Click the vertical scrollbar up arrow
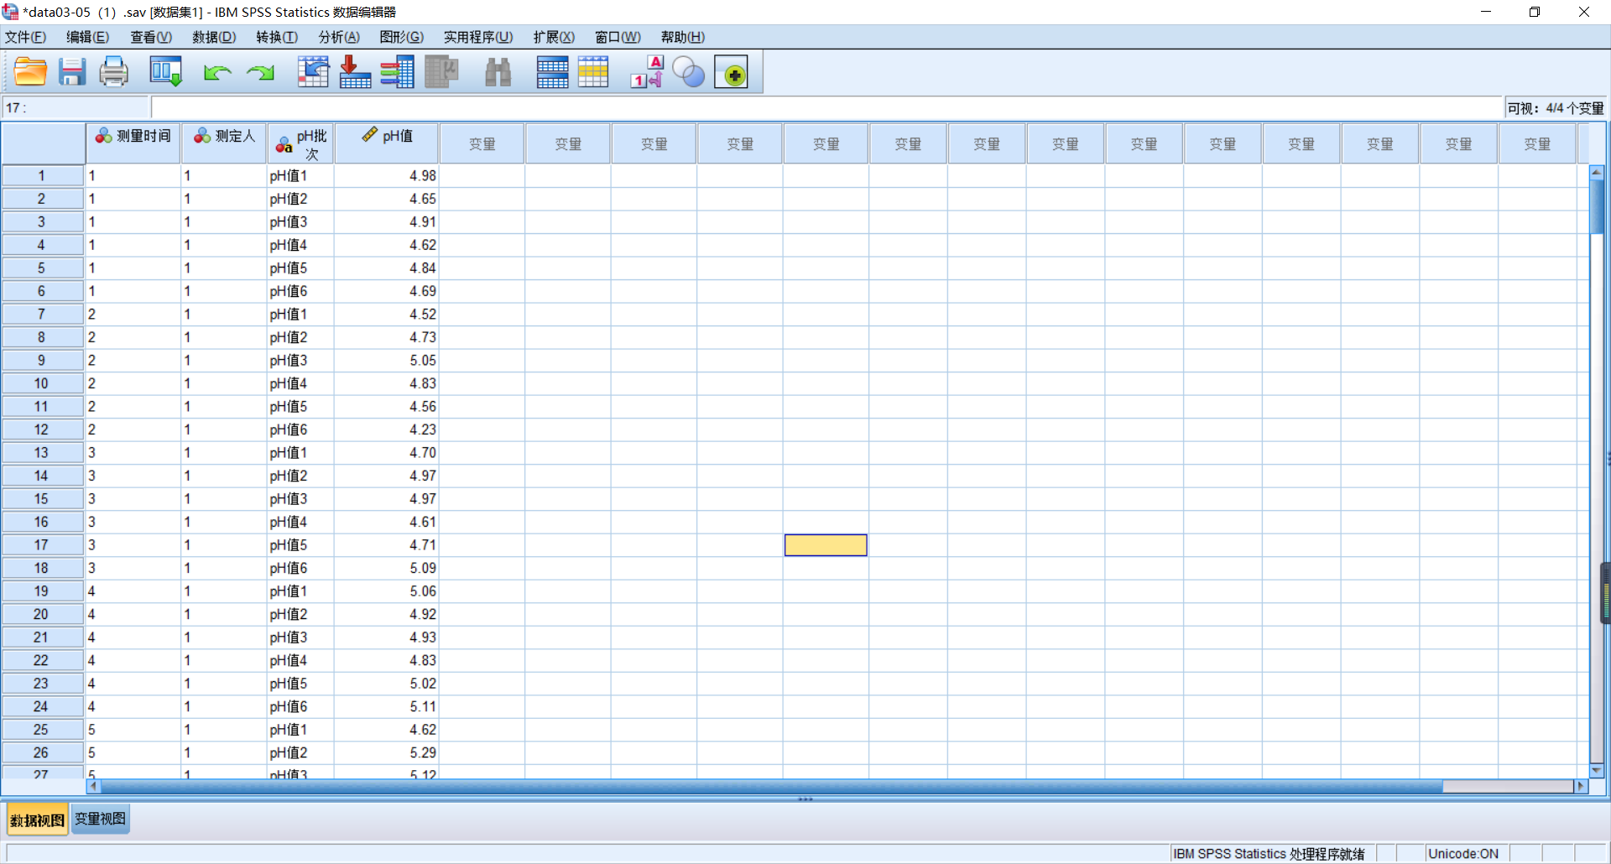The height and width of the screenshot is (864, 1611). (x=1597, y=172)
